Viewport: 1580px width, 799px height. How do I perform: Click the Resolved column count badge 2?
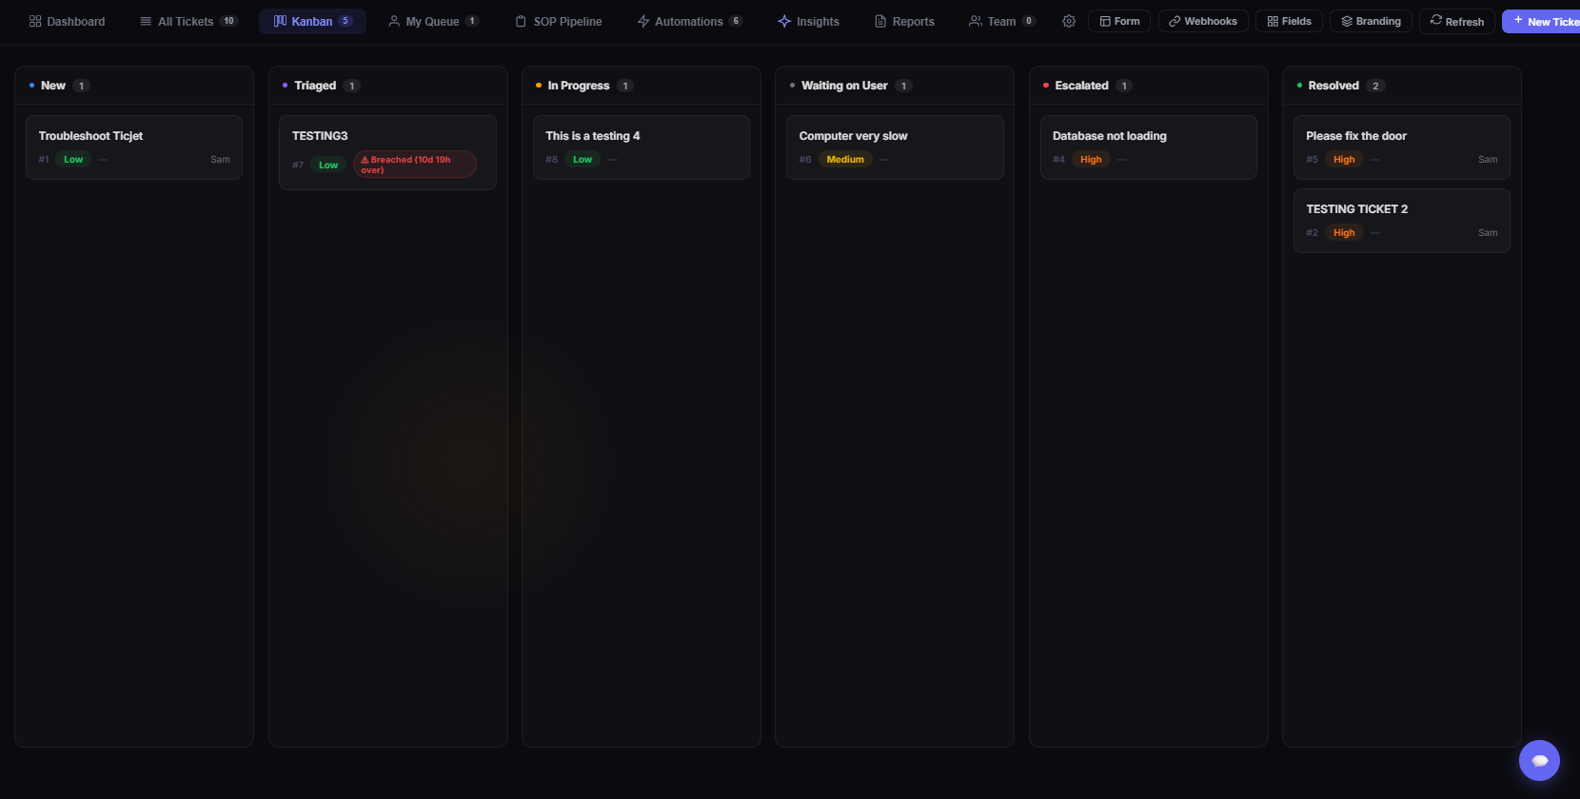tap(1375, 86)
